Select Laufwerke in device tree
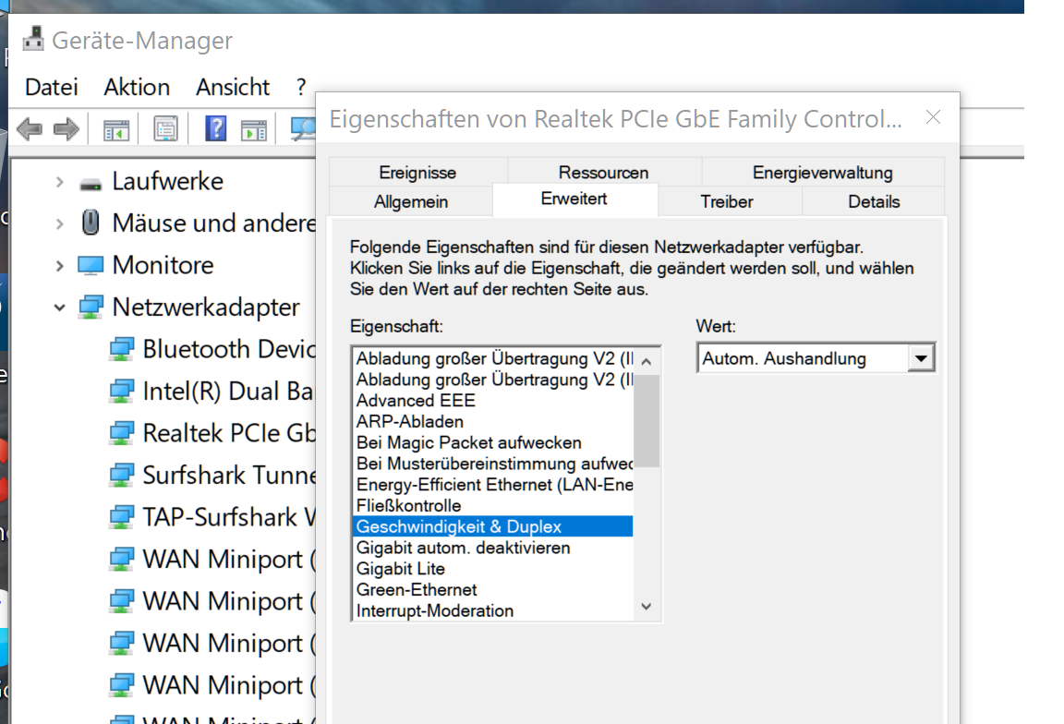The height and width of the screenshot is (724, 1064). pyautogui.click(x=167, y=181)
